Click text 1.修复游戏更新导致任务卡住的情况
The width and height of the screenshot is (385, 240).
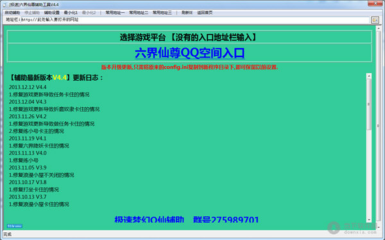coord(49,94)
